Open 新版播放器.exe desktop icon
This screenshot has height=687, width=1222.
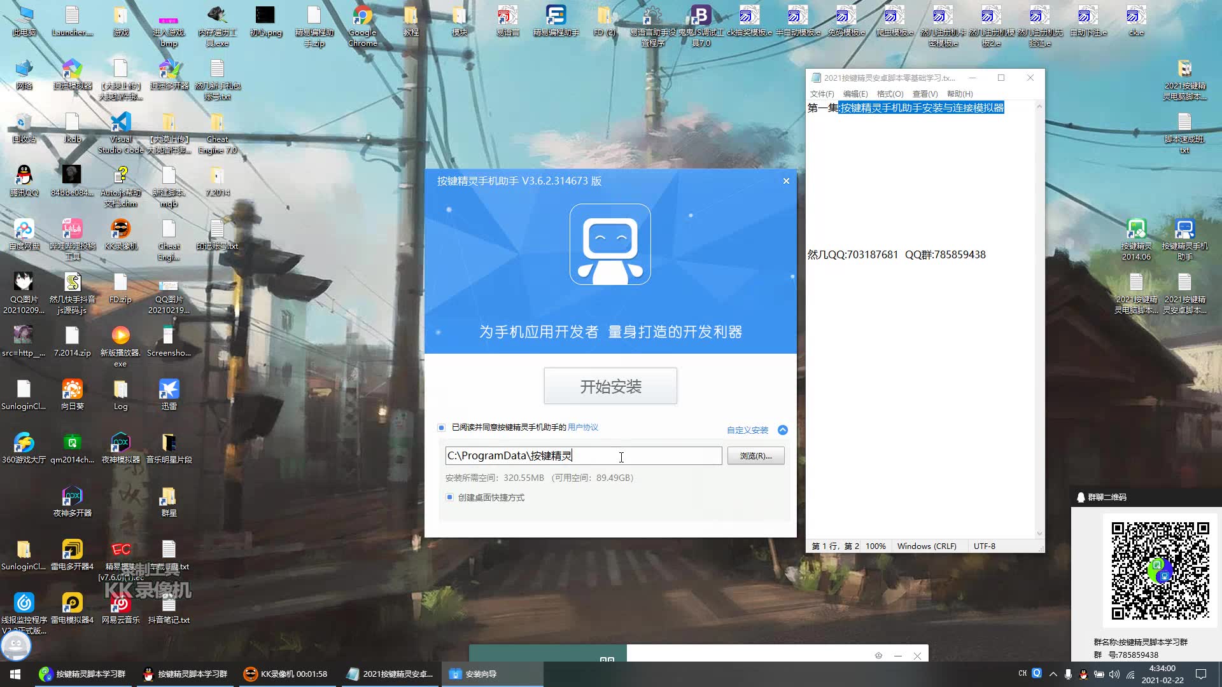tap(121, 347)
